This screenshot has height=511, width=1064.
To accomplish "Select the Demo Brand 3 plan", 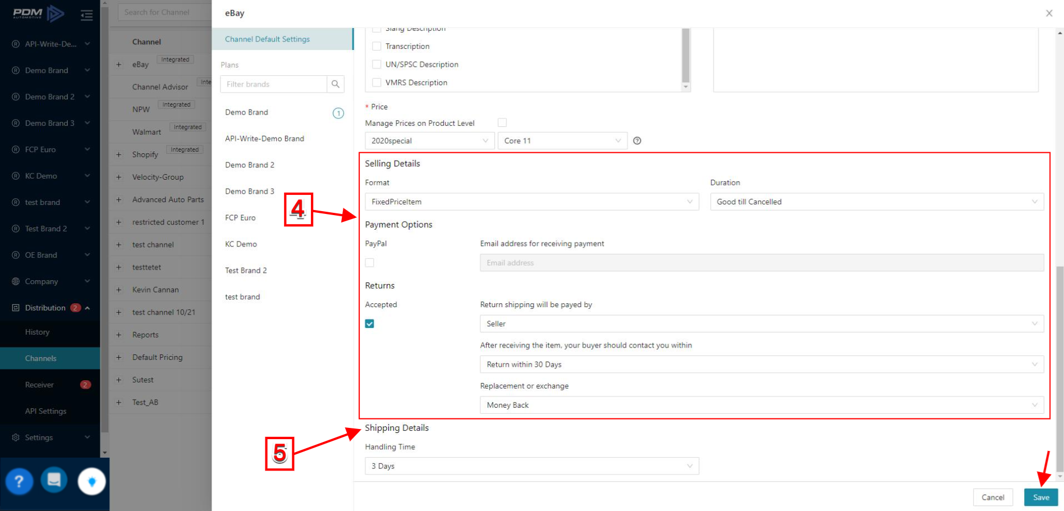I will 250,191.
